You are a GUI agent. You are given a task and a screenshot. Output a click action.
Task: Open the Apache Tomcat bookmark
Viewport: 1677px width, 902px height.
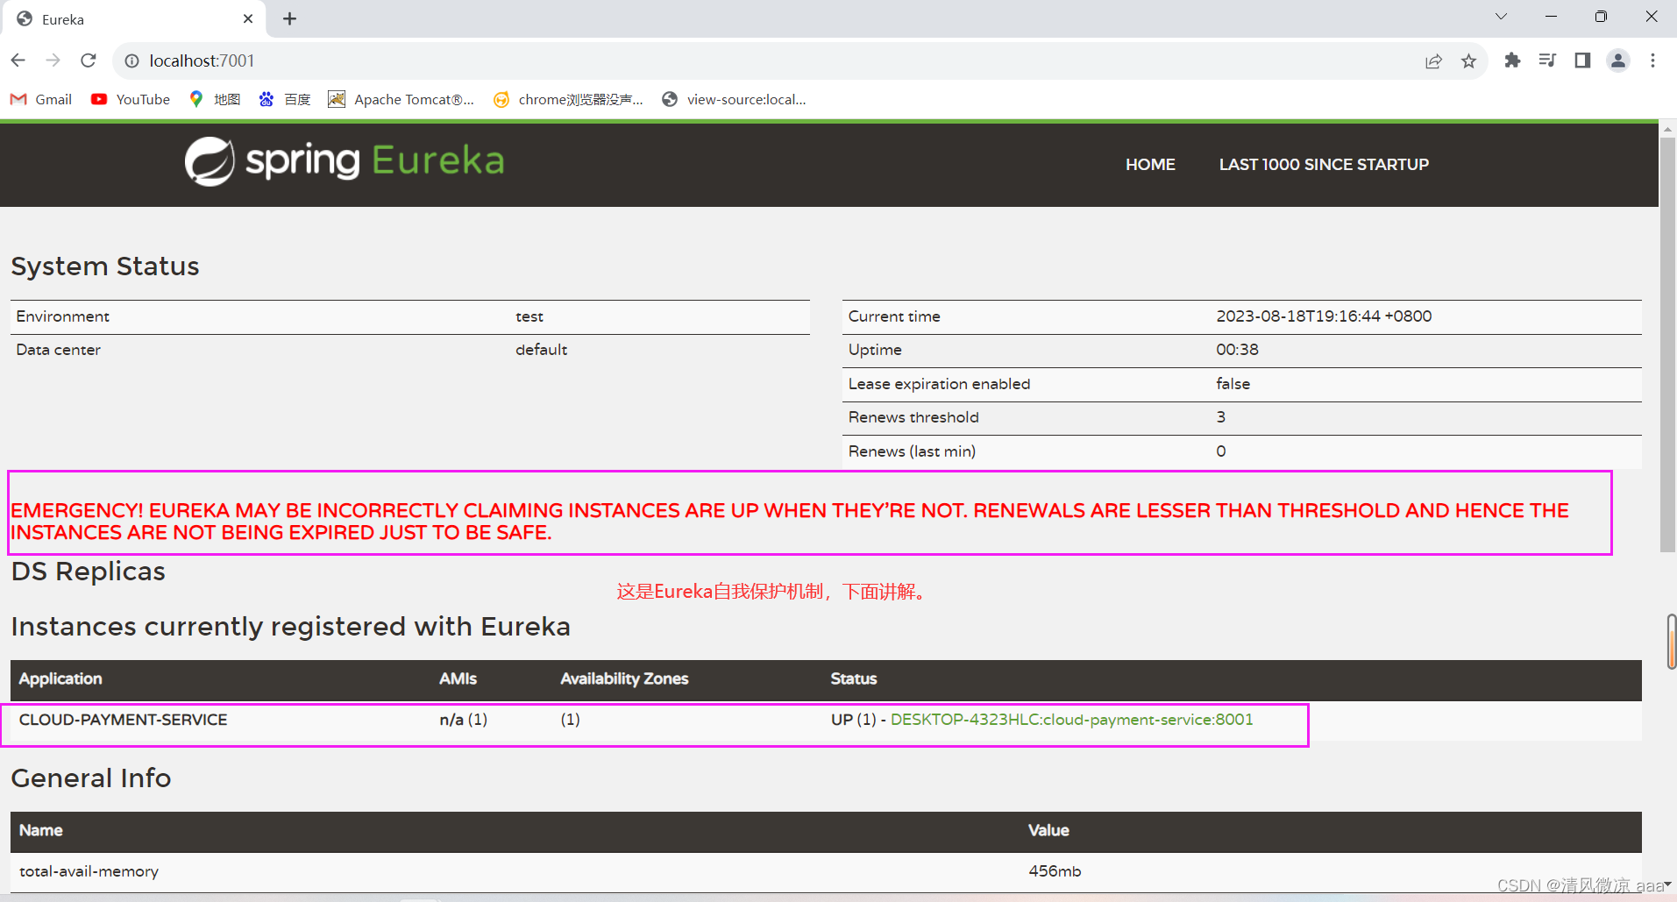click(x=401, y=99)
